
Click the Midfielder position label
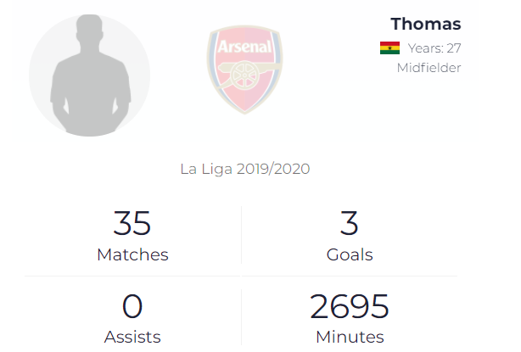(429, 68)
